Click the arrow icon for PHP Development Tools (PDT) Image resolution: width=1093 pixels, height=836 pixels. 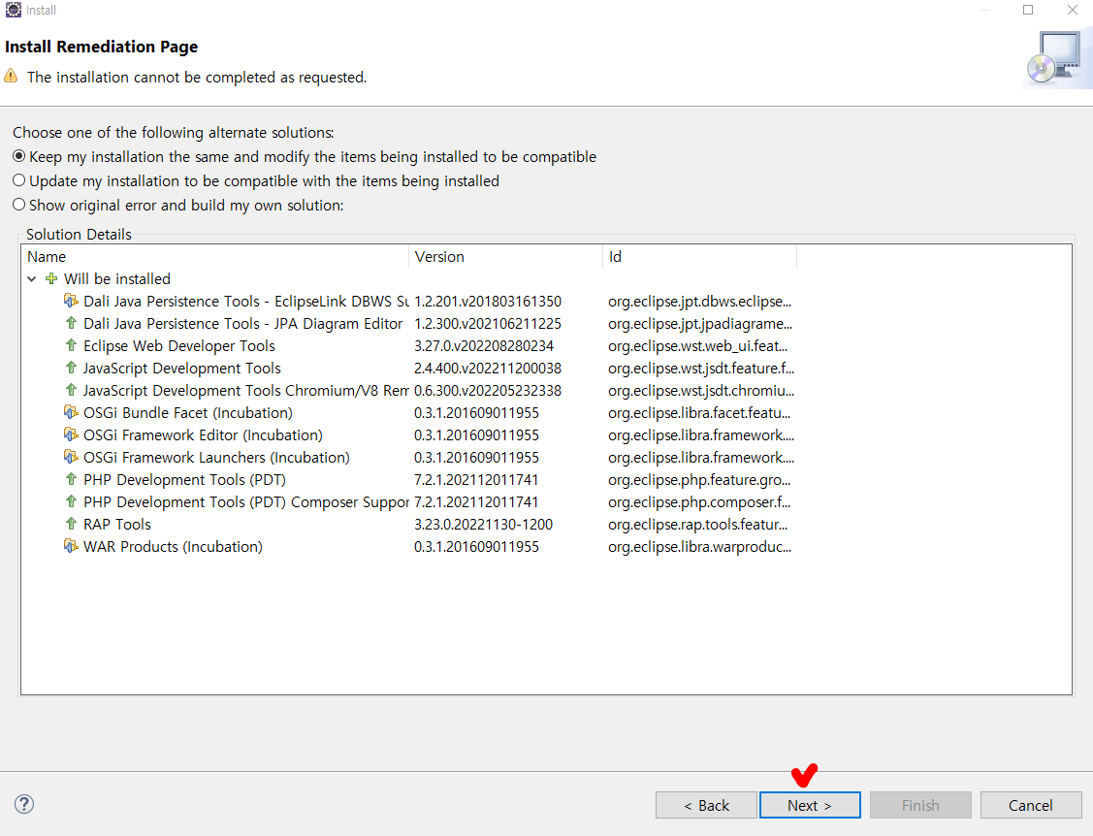(x=71, y=479)
